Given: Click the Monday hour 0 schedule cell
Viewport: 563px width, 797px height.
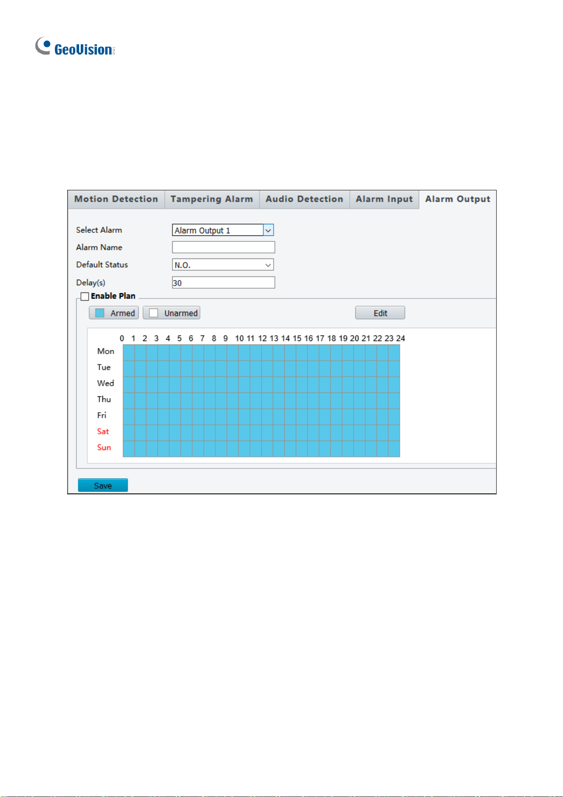Looking at the screenshot, I should pos(129,353).
